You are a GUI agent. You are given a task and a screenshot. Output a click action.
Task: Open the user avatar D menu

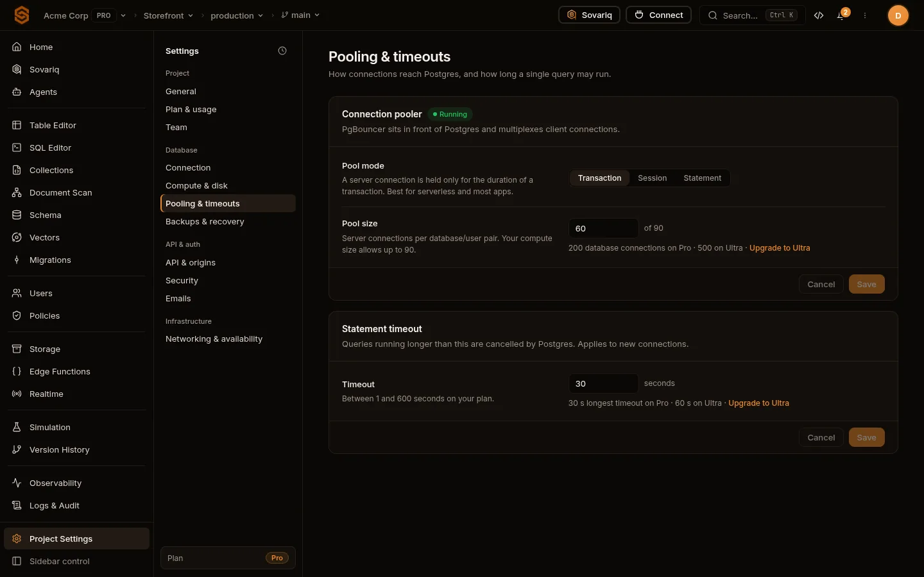click(x=898, y=15)
